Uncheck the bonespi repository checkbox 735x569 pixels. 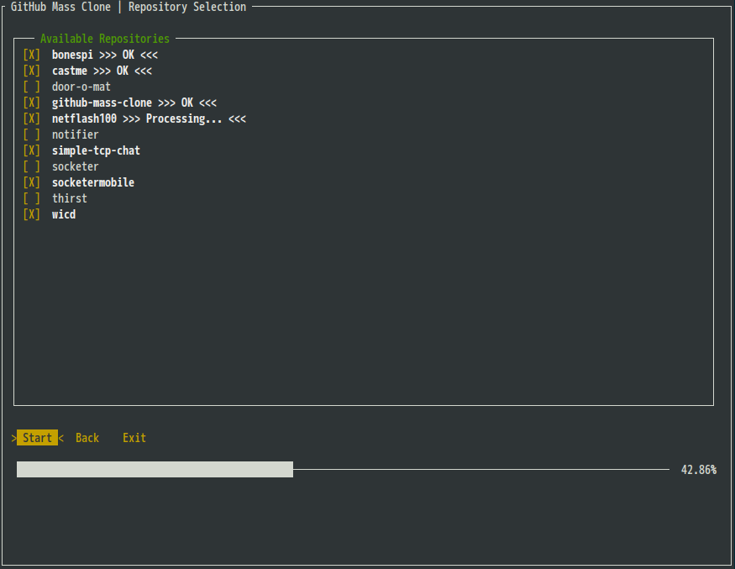(32, 55)
